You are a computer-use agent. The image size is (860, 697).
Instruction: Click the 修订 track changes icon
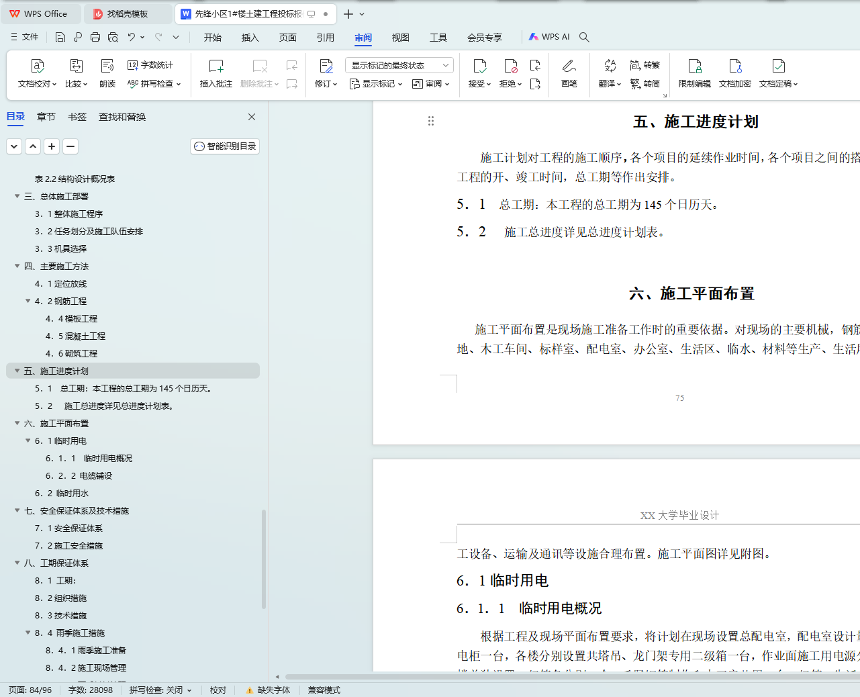326,66
